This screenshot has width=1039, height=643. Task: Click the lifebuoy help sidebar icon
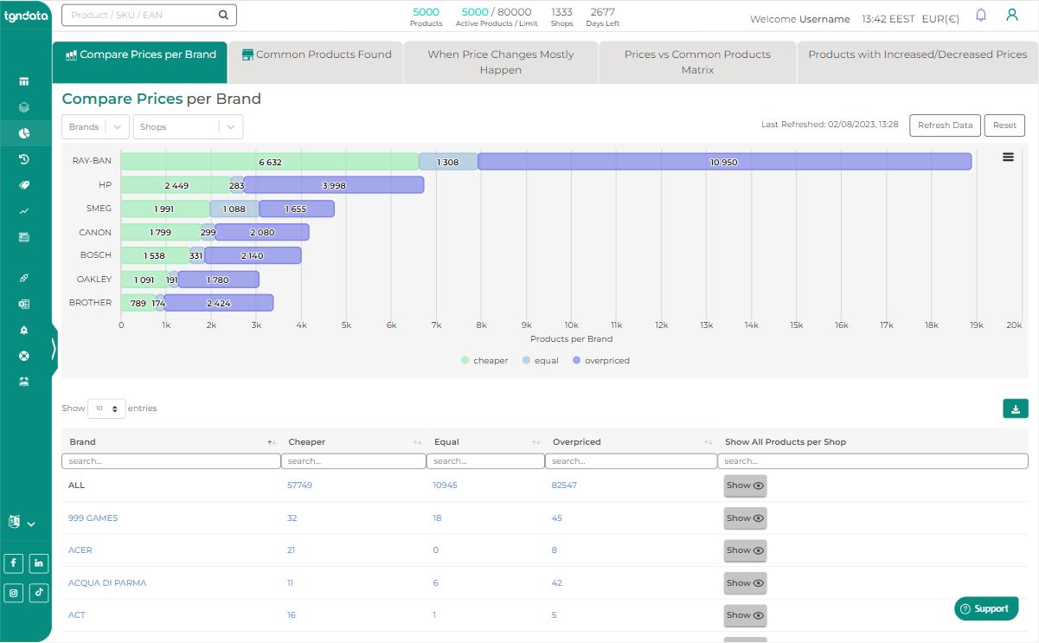tap(24, 356)
